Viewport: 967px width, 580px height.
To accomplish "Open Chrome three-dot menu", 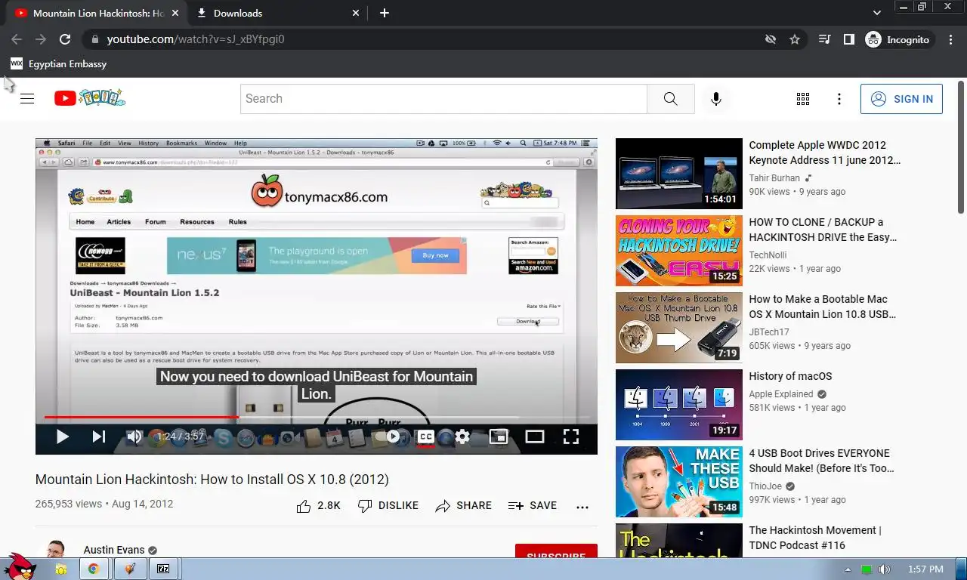I will pyautogui.click(x=950, y=39).
